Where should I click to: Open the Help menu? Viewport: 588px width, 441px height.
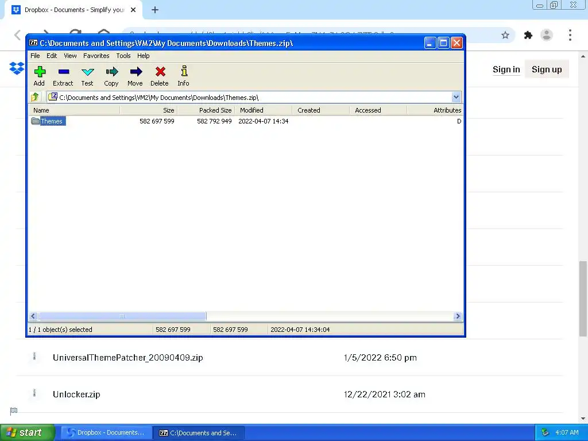[143, 56]
